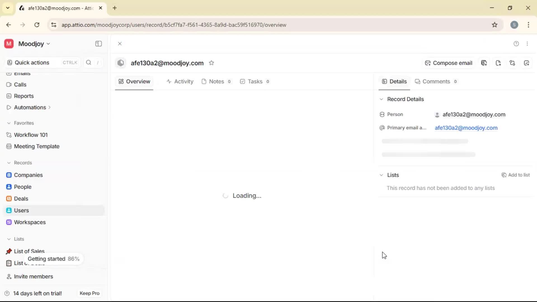The width and height of the screenshot is (537, 302).
Task: Link a record using the connect icon
Action: 513,63
